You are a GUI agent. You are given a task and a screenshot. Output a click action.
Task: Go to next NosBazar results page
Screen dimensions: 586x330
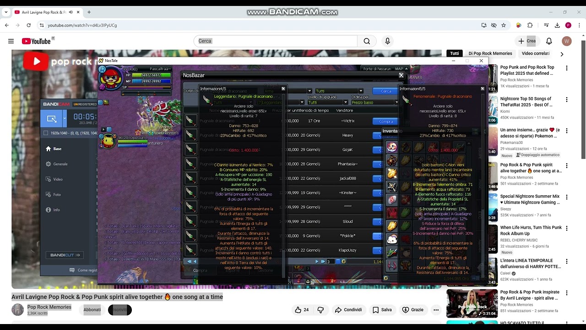click(317, 261)
